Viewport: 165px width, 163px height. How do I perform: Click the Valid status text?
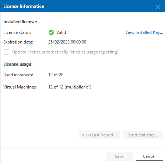pos(61,32)
